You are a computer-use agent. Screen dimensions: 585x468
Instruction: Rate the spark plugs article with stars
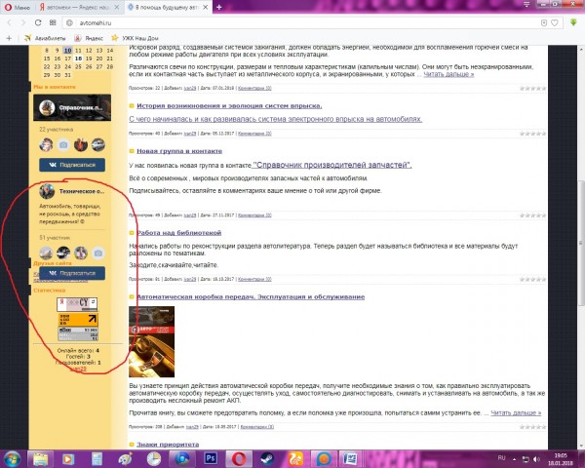pyautogui.click(x=532, y=89)
